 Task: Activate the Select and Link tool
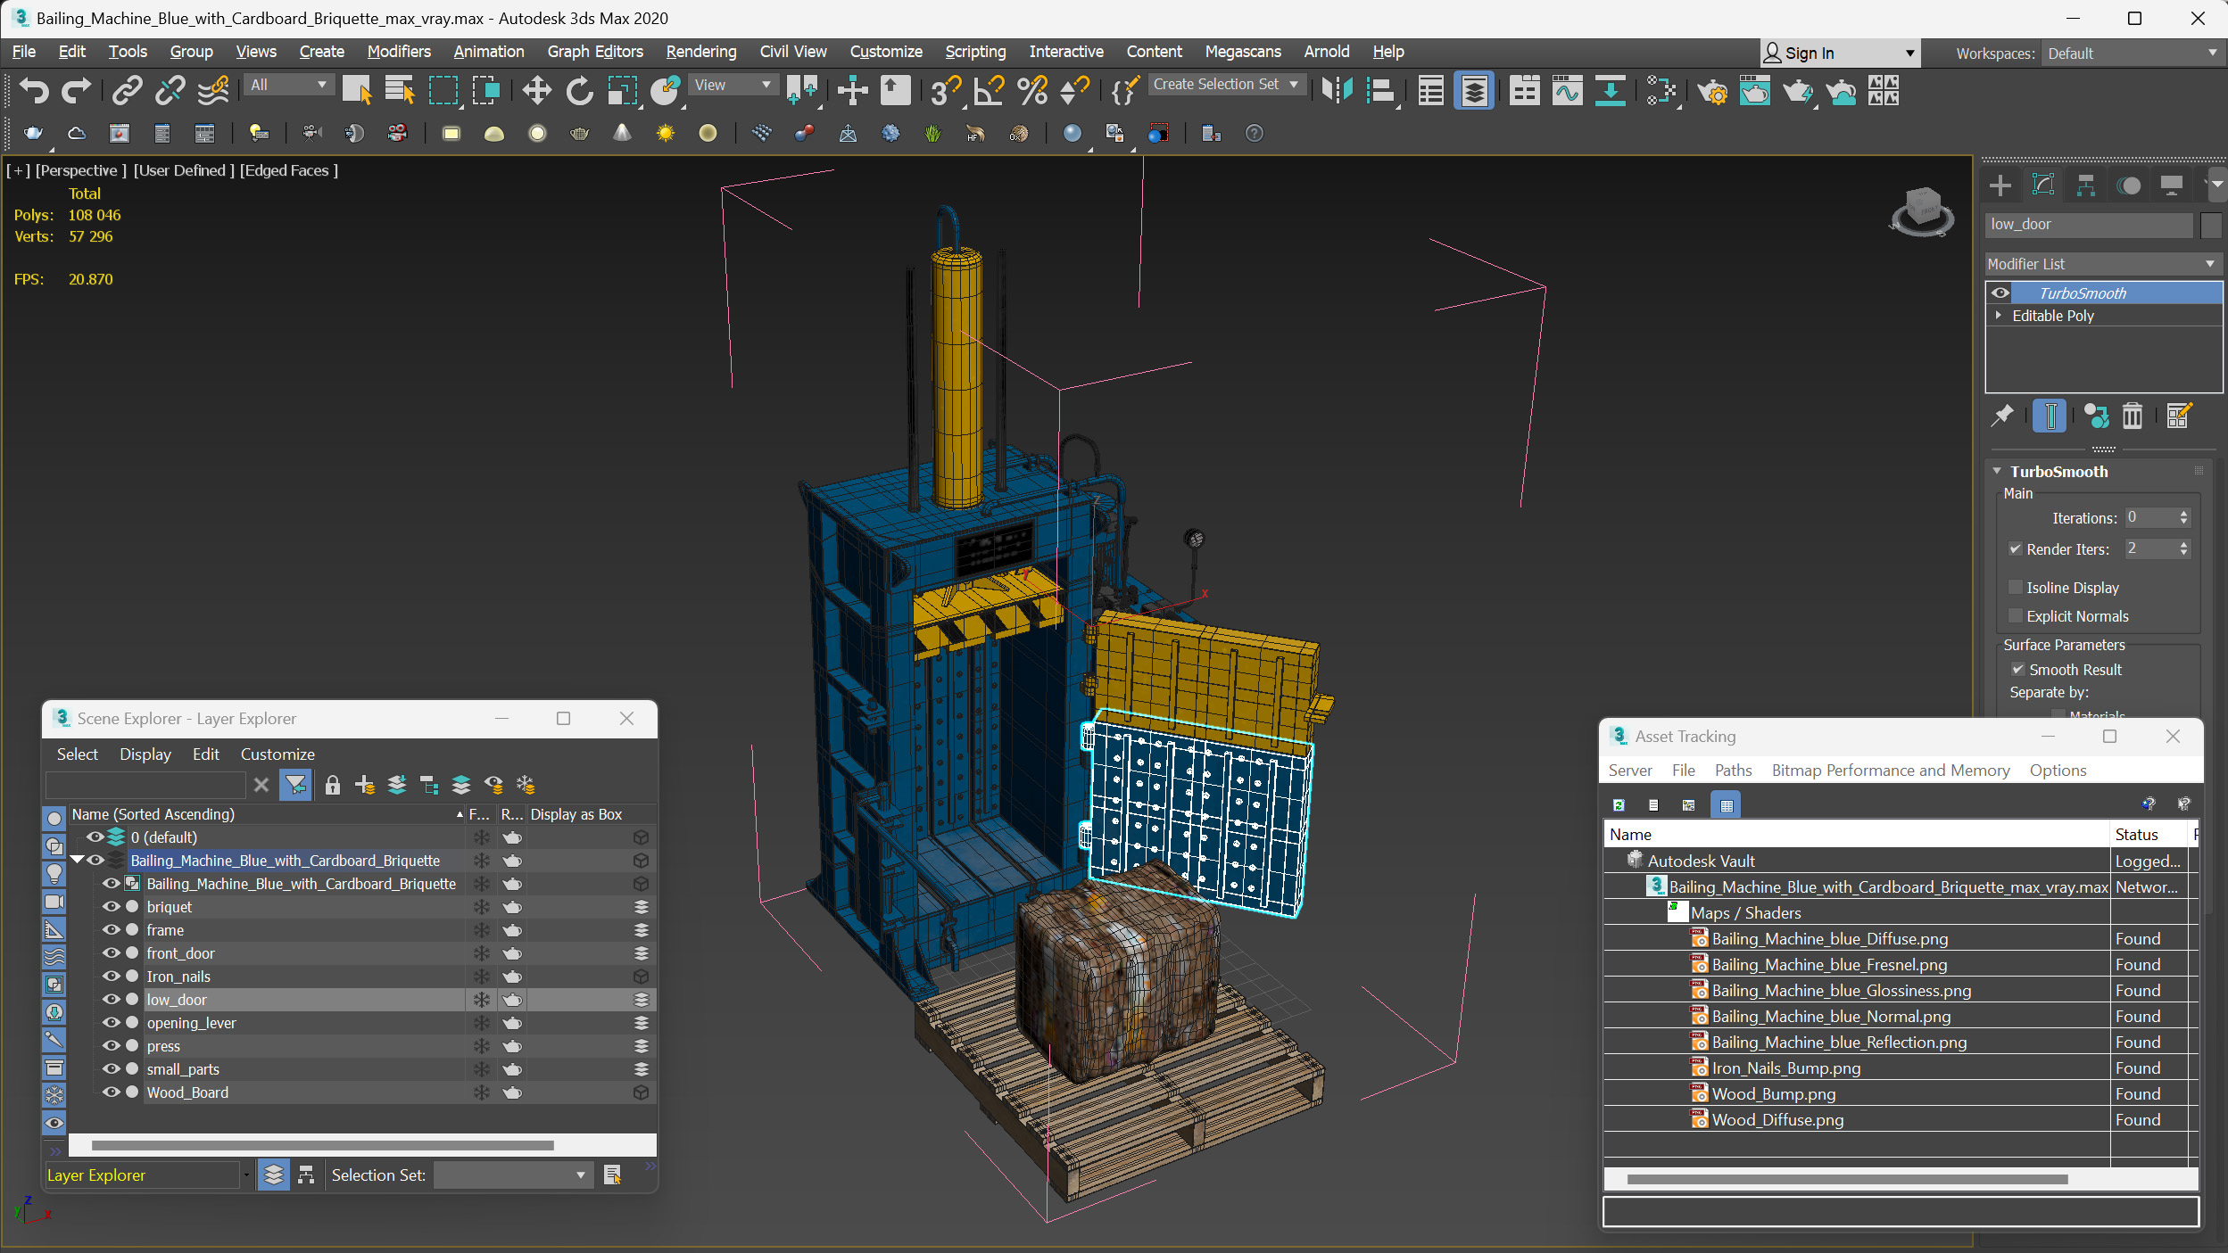(127, 90)
